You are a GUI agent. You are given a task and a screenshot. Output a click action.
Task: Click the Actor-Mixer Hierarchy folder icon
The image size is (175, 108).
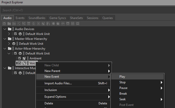click(10, 49)
